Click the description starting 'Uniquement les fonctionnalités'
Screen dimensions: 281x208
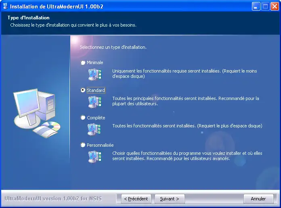[185, 74]
